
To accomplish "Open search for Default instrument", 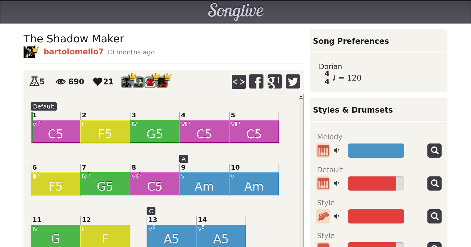I will tap(434, 183).
